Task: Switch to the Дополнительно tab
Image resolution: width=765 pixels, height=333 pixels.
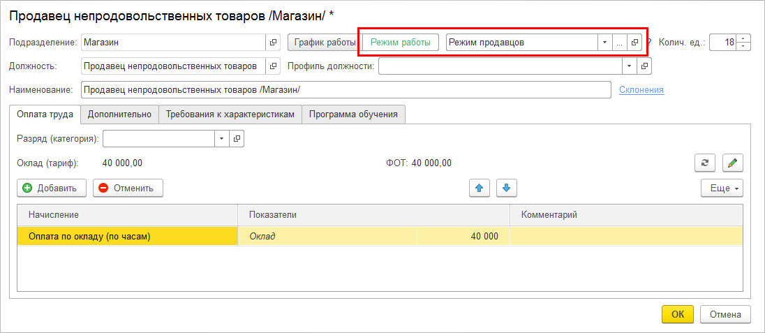Action: (119, 114)
